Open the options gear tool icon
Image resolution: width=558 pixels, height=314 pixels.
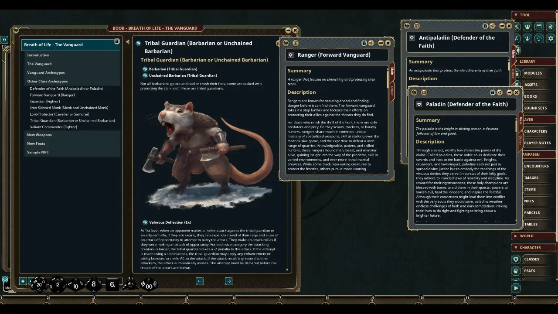point(551,38)
